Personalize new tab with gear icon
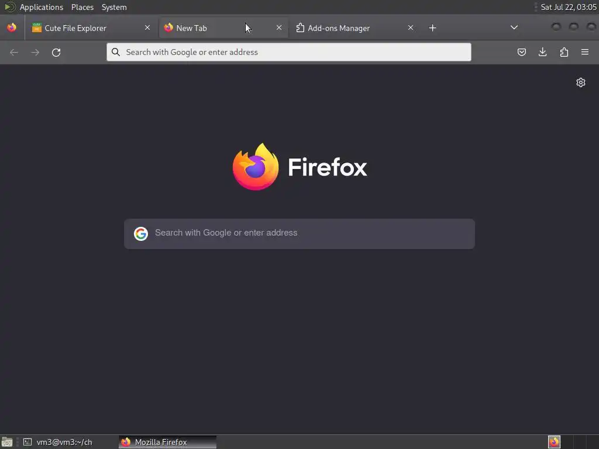Image resolution: width=599 pixels, height=449 pixels. point(581,82)
